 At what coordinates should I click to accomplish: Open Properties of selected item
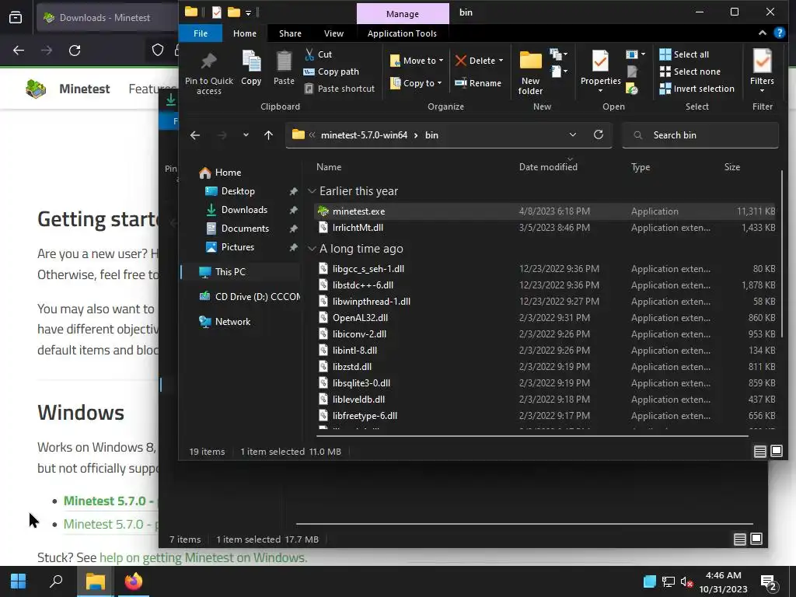(x=601, y=71)
